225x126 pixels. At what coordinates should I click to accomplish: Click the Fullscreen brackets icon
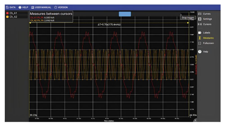coord(200,43)
